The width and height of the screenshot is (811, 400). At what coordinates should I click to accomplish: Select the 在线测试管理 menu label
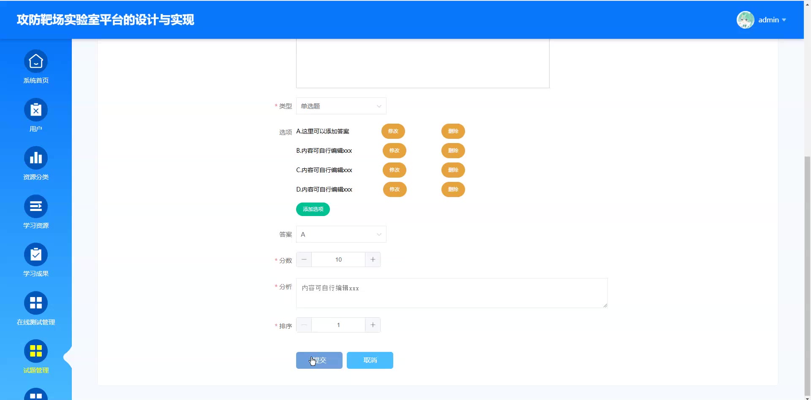[x=36, y=322]
